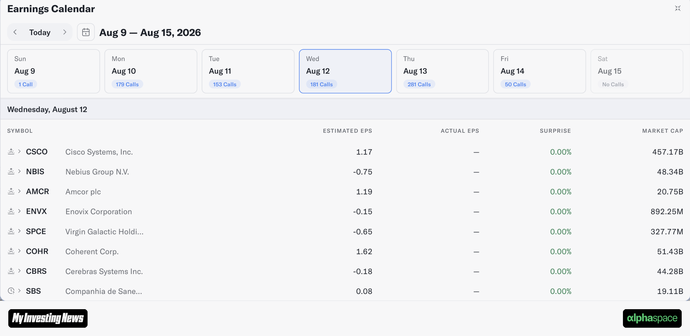This screenshot has width=690, height=336.
Task: Open the AMCR ticker symbol
Action: (x=37, y=191)
